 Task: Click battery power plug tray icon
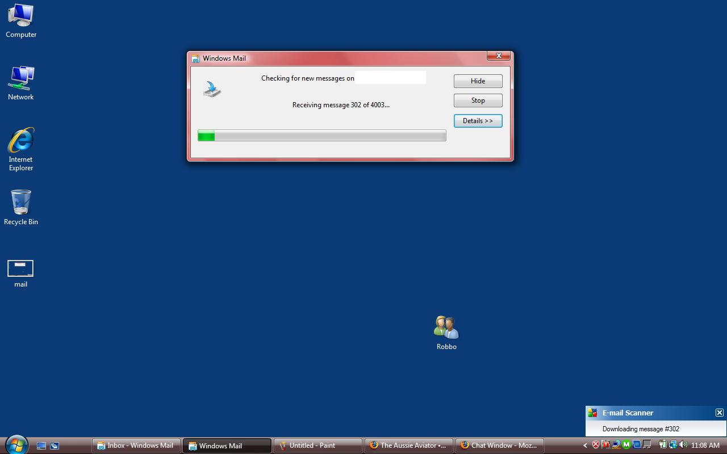coord(662,445)
